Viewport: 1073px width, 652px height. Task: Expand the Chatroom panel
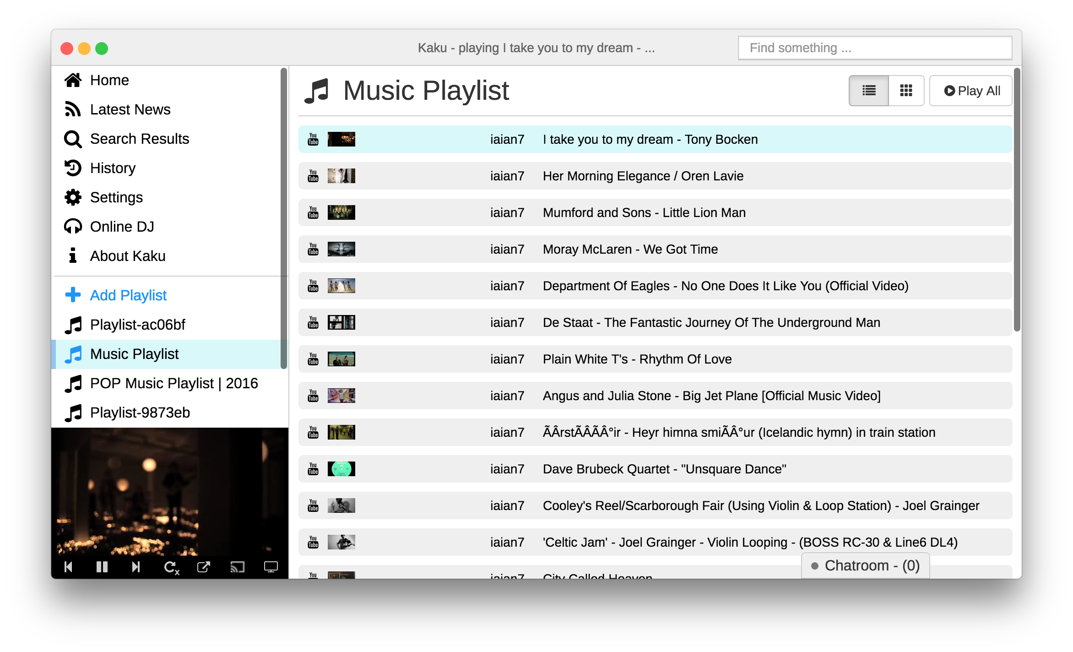coord(865,565)
